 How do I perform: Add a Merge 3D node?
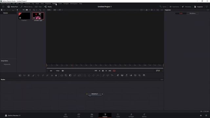pos(131,75)
